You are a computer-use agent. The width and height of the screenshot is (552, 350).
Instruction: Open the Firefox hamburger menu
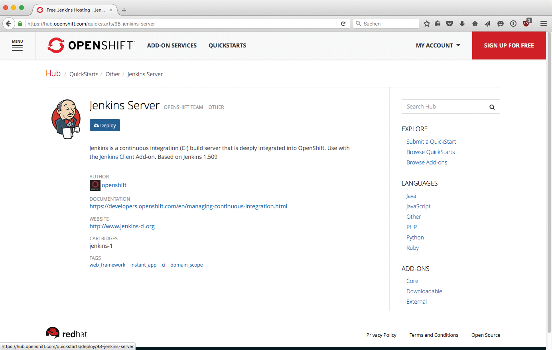click(x=544, y=24)
